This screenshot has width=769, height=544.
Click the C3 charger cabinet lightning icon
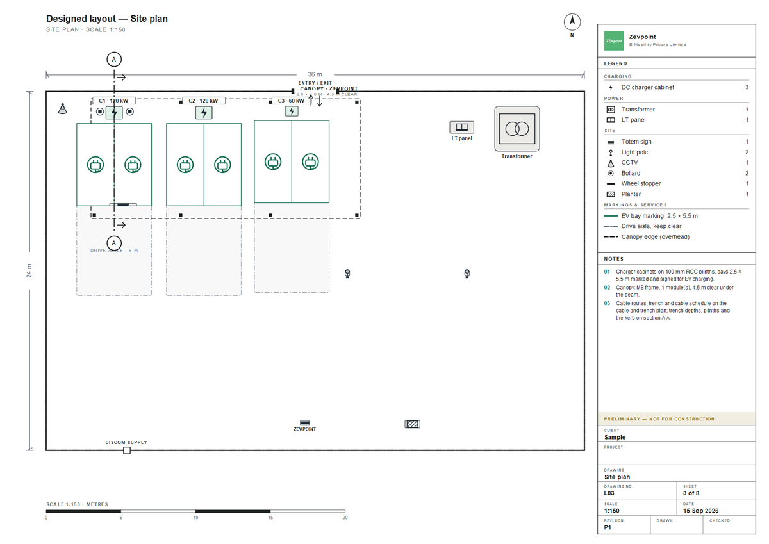coord(292,111)
